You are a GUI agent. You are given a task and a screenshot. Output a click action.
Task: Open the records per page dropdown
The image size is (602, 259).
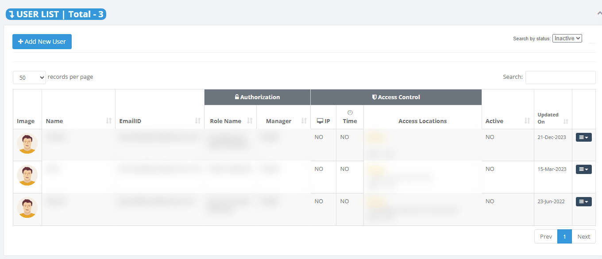(x=29, y=77)
